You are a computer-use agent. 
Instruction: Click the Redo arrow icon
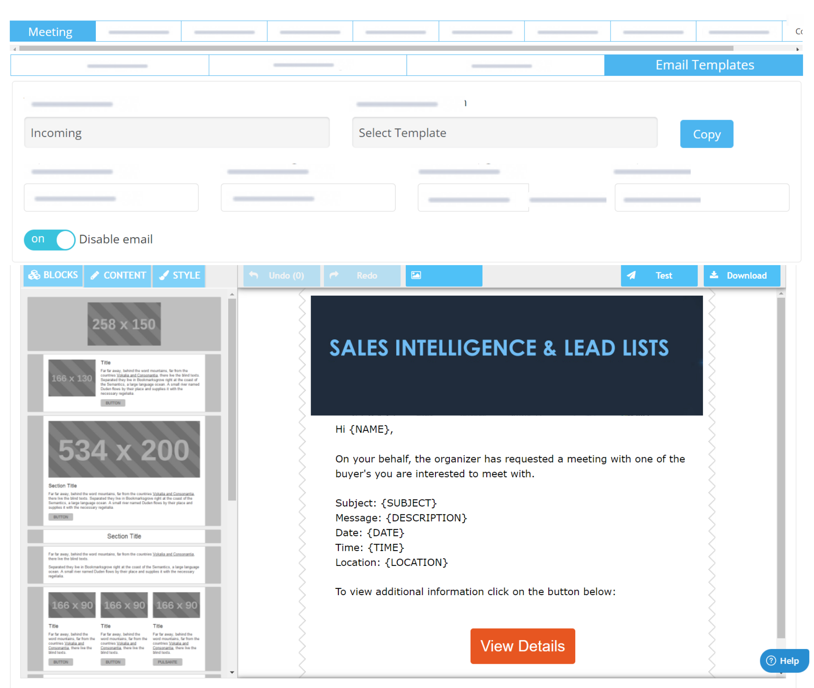click(334, 275)
